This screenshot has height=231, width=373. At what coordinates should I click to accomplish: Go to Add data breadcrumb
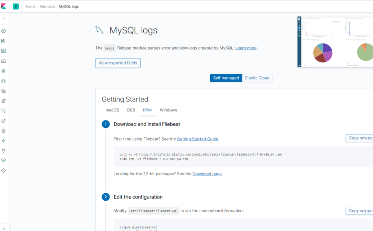click(x=47, y=7)
